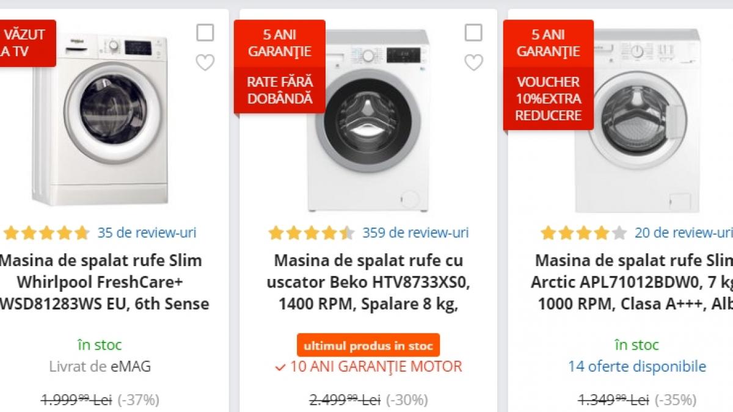This screenshot has height=412, width=733.
Task: Click the ultimul produs in stoc label
Action: (368, 344)
